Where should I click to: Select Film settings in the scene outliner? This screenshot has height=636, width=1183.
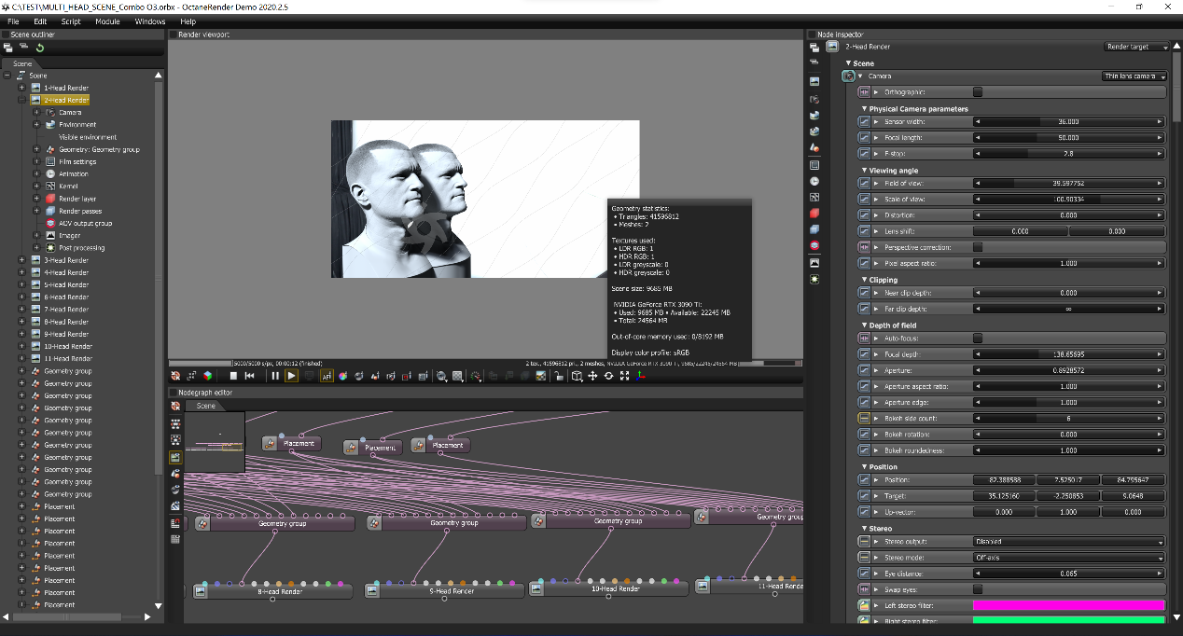[x=77, y=161]
